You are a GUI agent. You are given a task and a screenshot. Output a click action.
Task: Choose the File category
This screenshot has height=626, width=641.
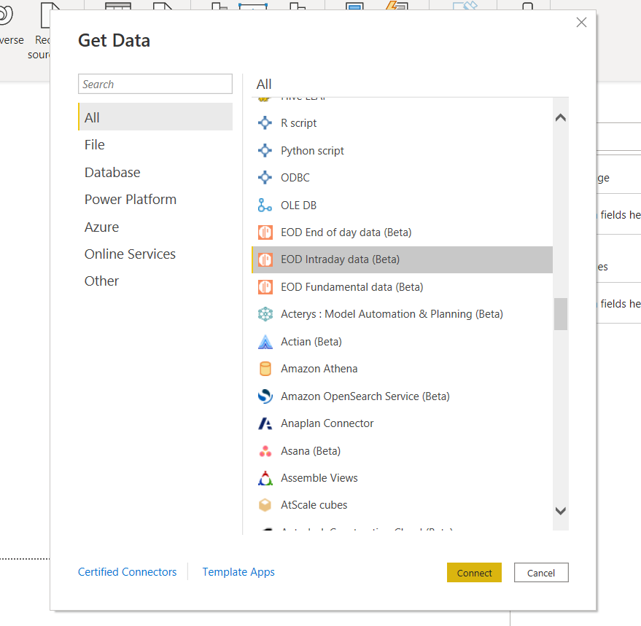tap(155, 144)
